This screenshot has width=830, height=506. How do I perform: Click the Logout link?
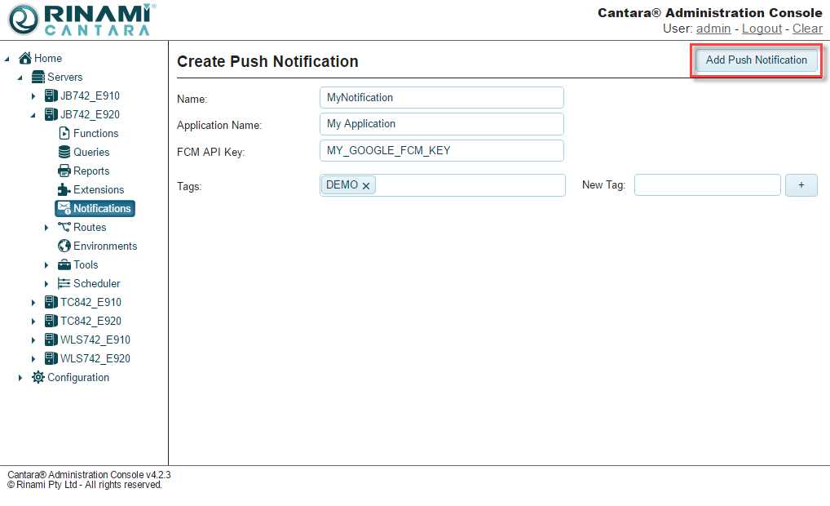[762, 29]
